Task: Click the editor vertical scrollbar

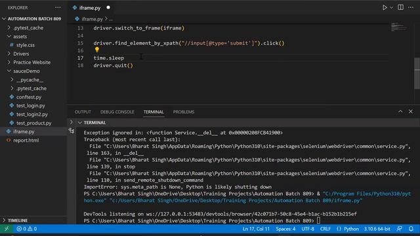Action: [x=417, y=73]
